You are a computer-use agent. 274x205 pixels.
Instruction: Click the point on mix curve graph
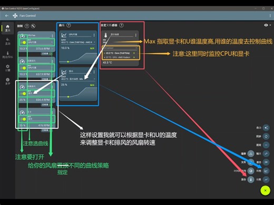point(68,97)
